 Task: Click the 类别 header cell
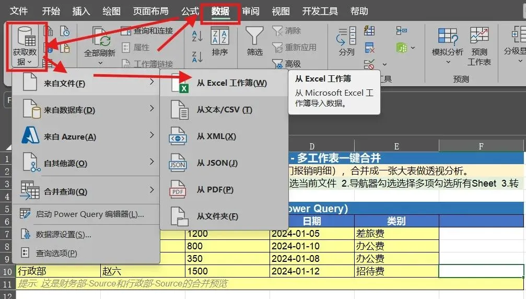396,221
